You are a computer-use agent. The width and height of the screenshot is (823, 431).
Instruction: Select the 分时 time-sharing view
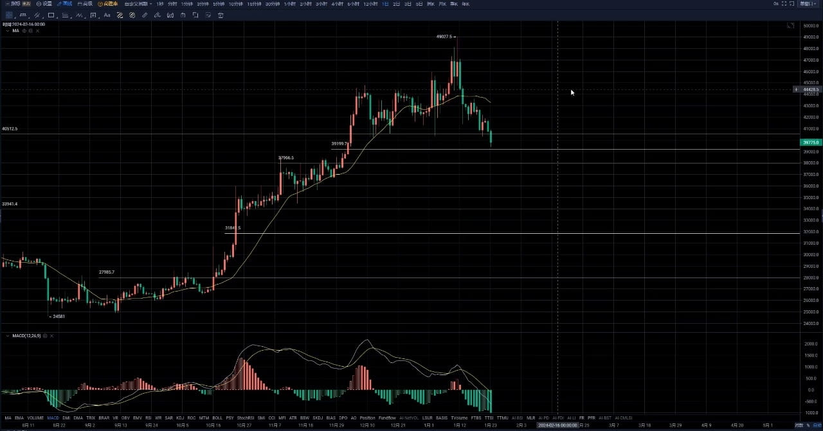tap(172, 4)
